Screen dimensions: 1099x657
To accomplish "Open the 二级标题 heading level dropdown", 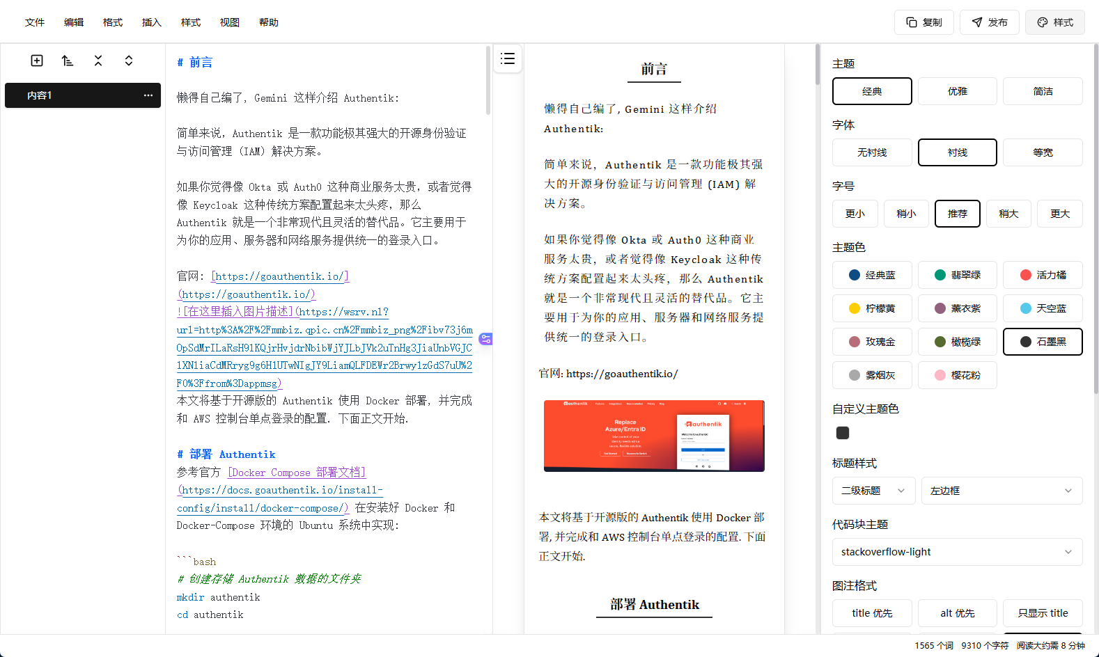I will (x=874, y=491).
